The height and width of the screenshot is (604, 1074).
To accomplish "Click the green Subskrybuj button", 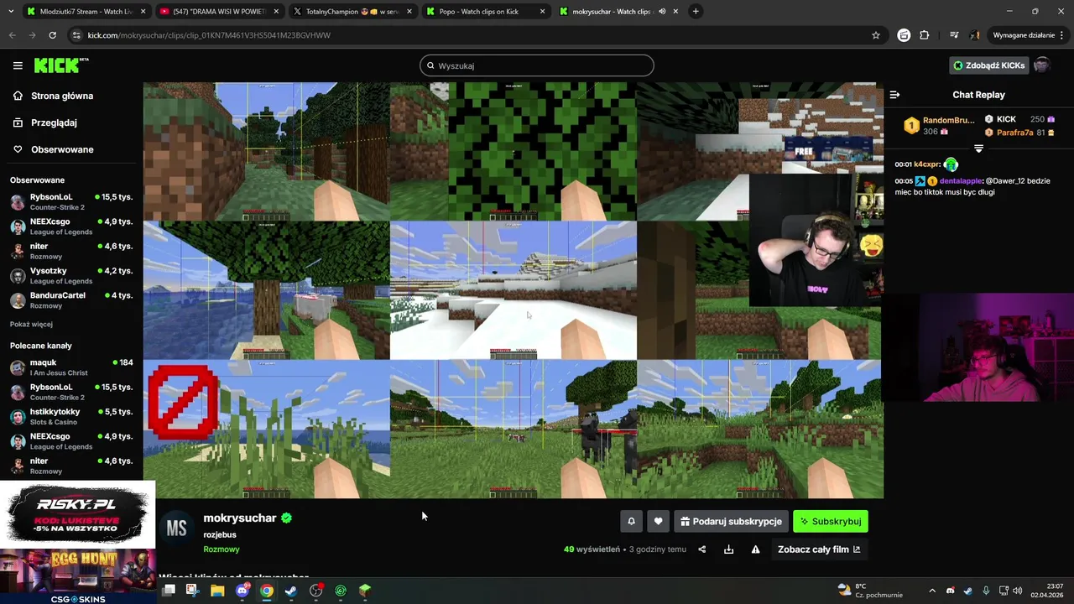I will [x=831, y=522].
